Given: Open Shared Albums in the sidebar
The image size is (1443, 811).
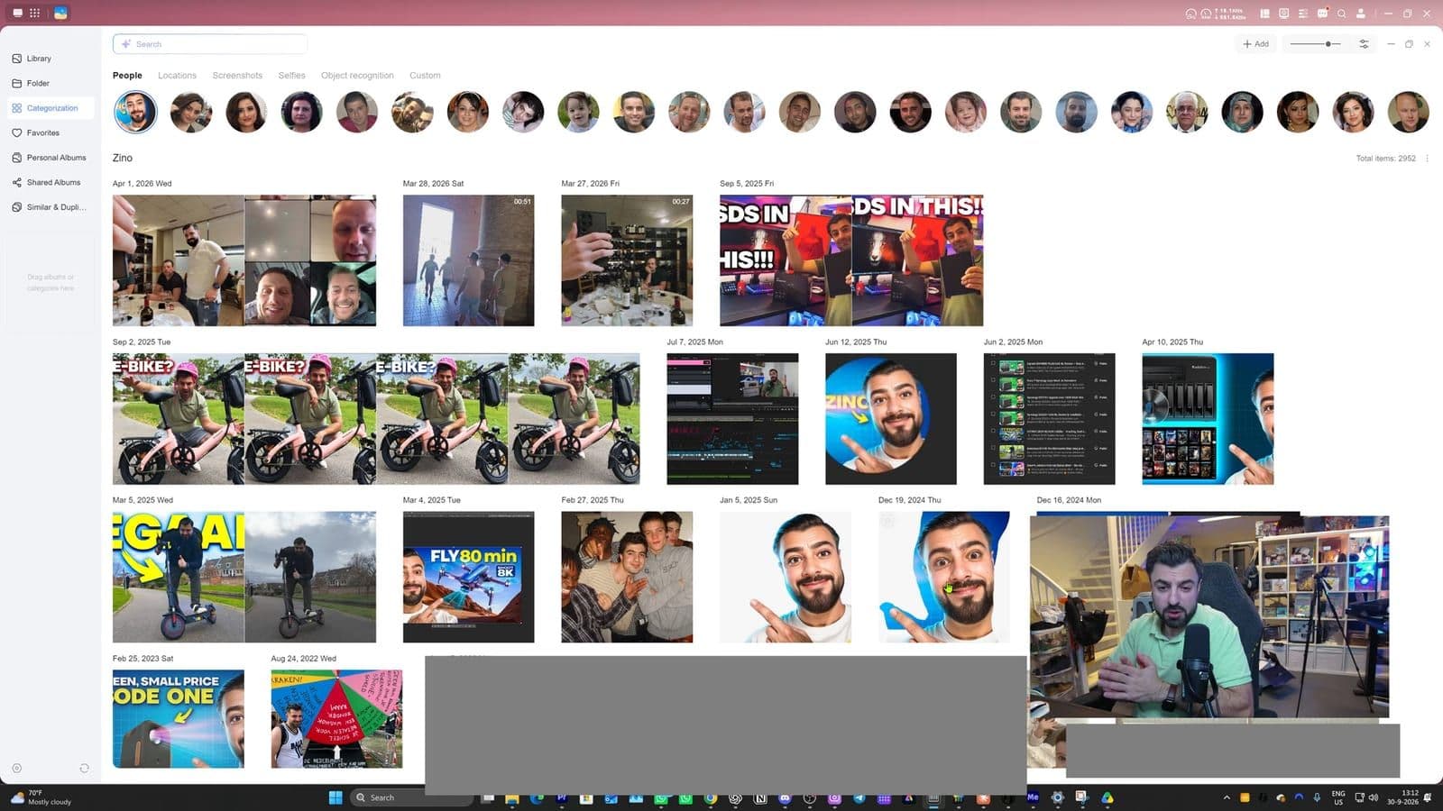Looking at the screenshot, I should point(50,182).
